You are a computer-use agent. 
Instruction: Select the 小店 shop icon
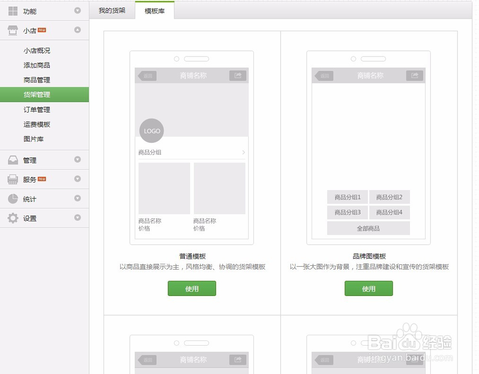(13, 30)
